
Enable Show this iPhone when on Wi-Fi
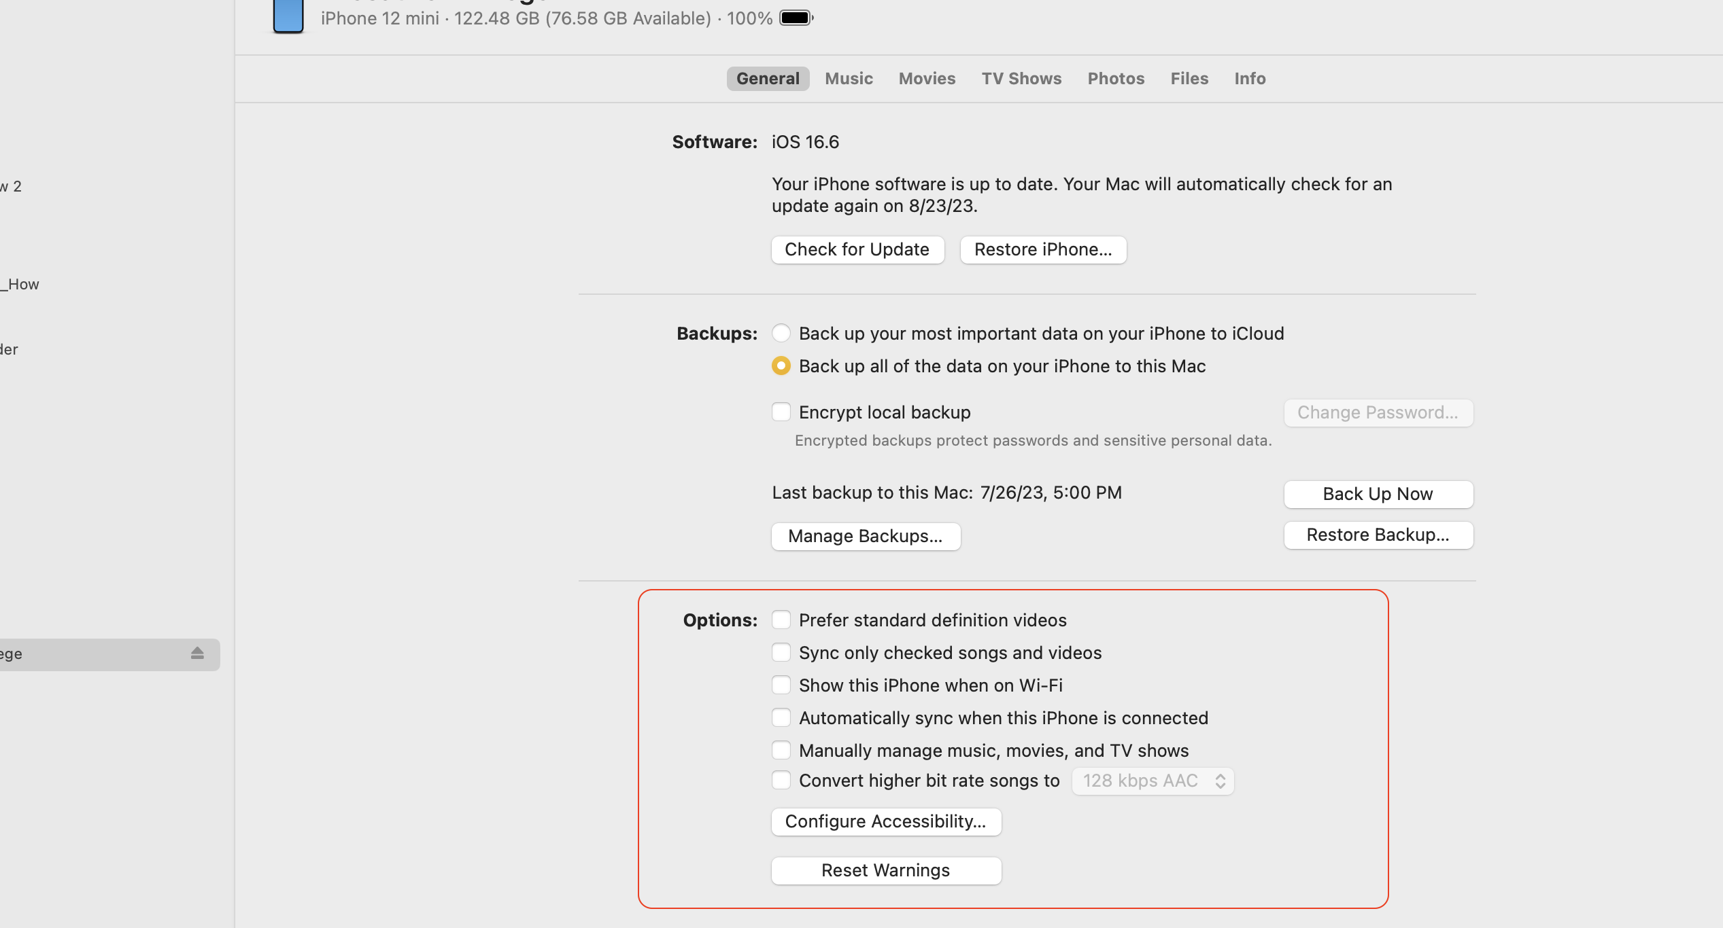coord(781,685)
